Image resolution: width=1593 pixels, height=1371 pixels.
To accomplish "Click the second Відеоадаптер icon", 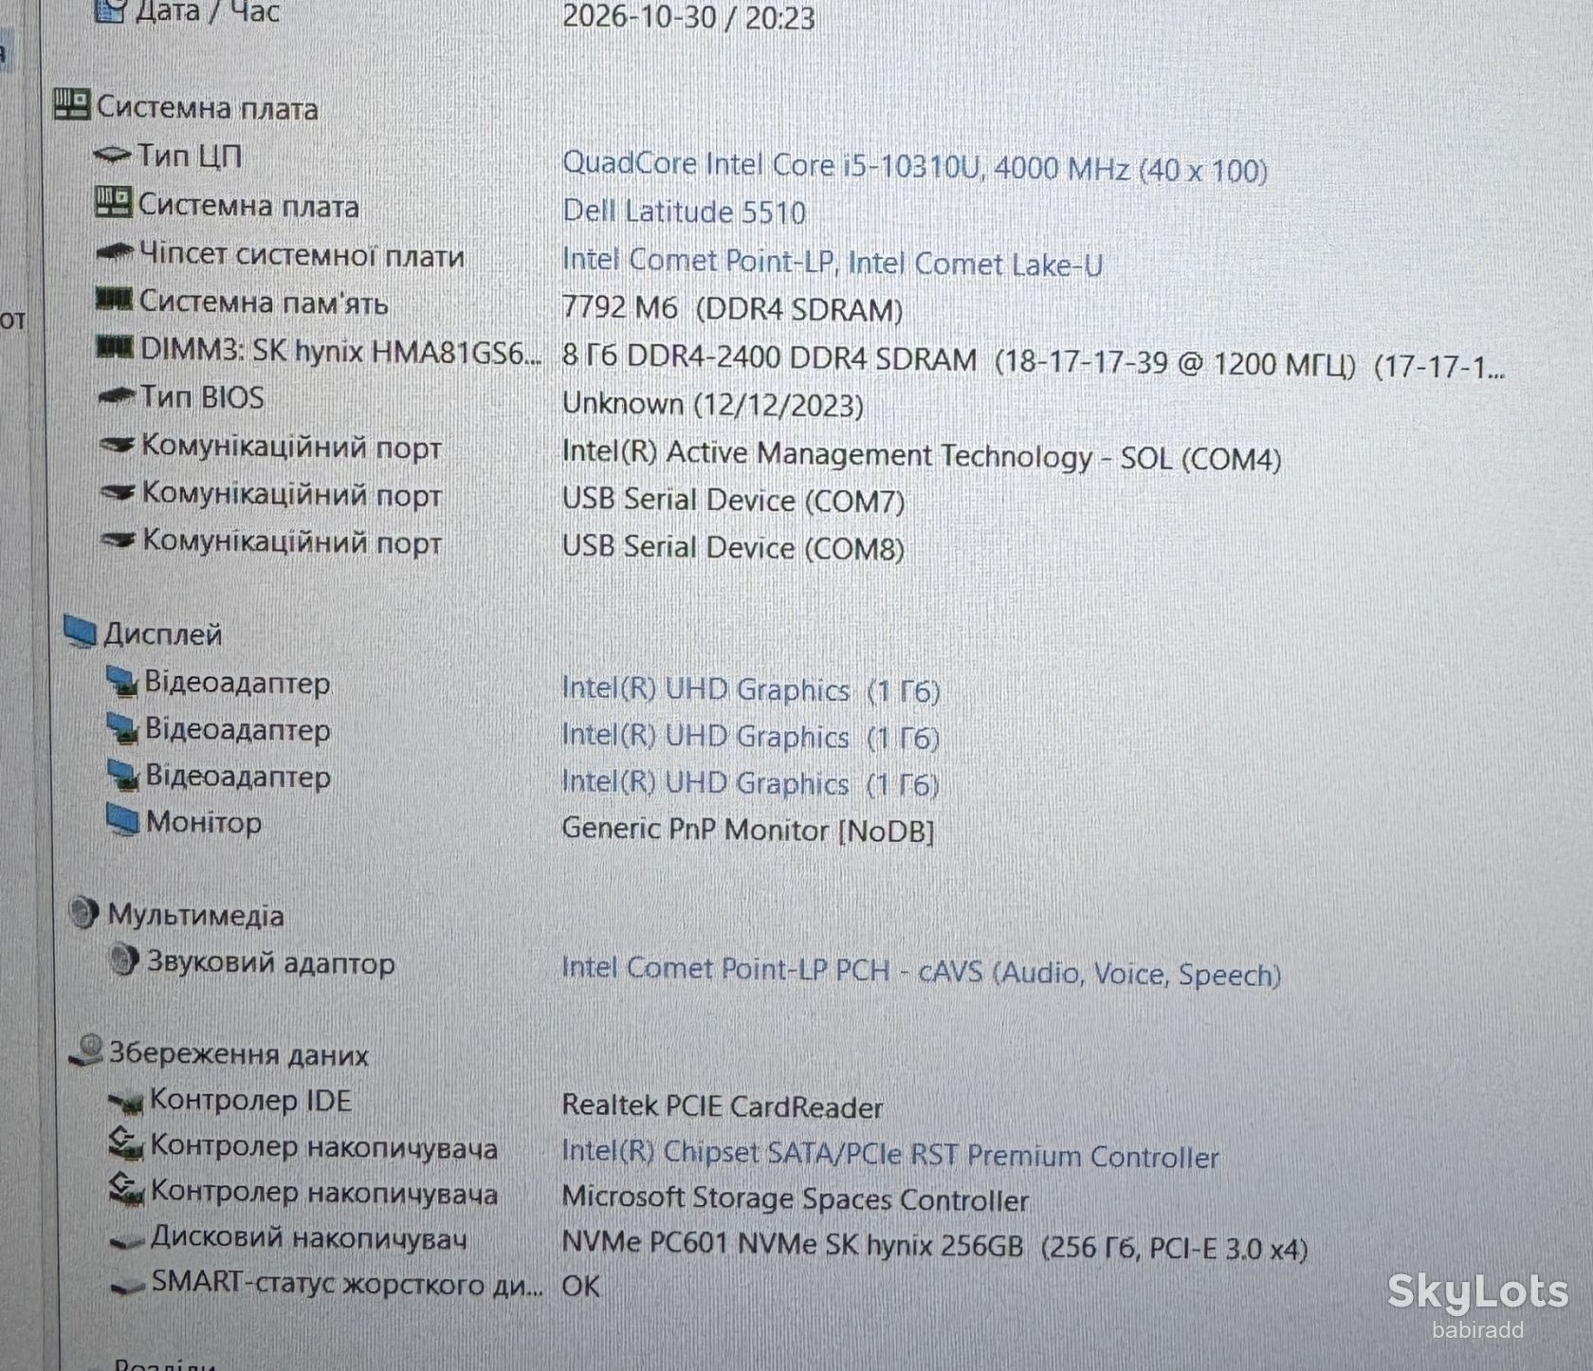I will click(122, 728).
